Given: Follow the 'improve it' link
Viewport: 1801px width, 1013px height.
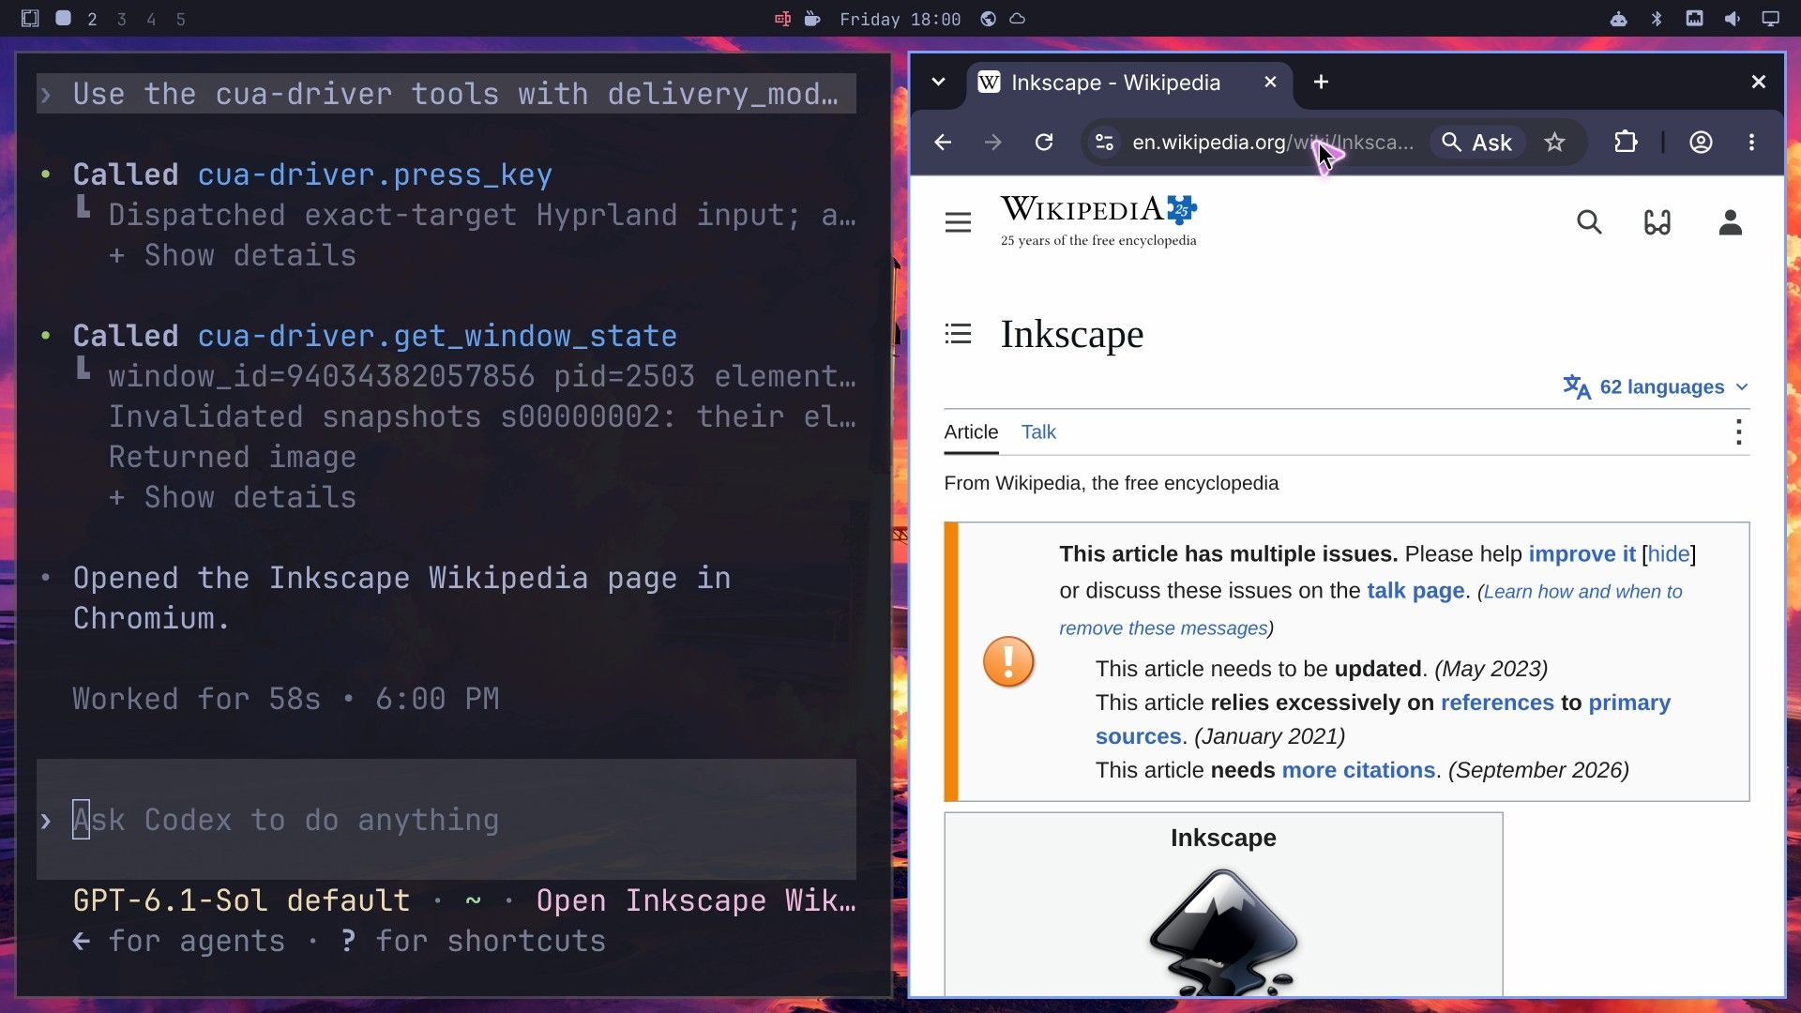Looking at the screenshot, I should point(1582,554).
